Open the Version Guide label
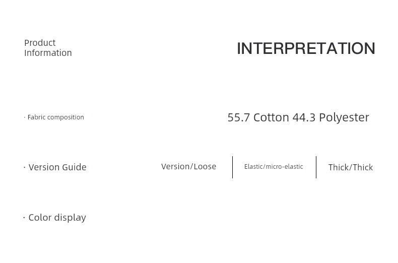The width and height of the screenshot is (398, 263). pos(57,167)
